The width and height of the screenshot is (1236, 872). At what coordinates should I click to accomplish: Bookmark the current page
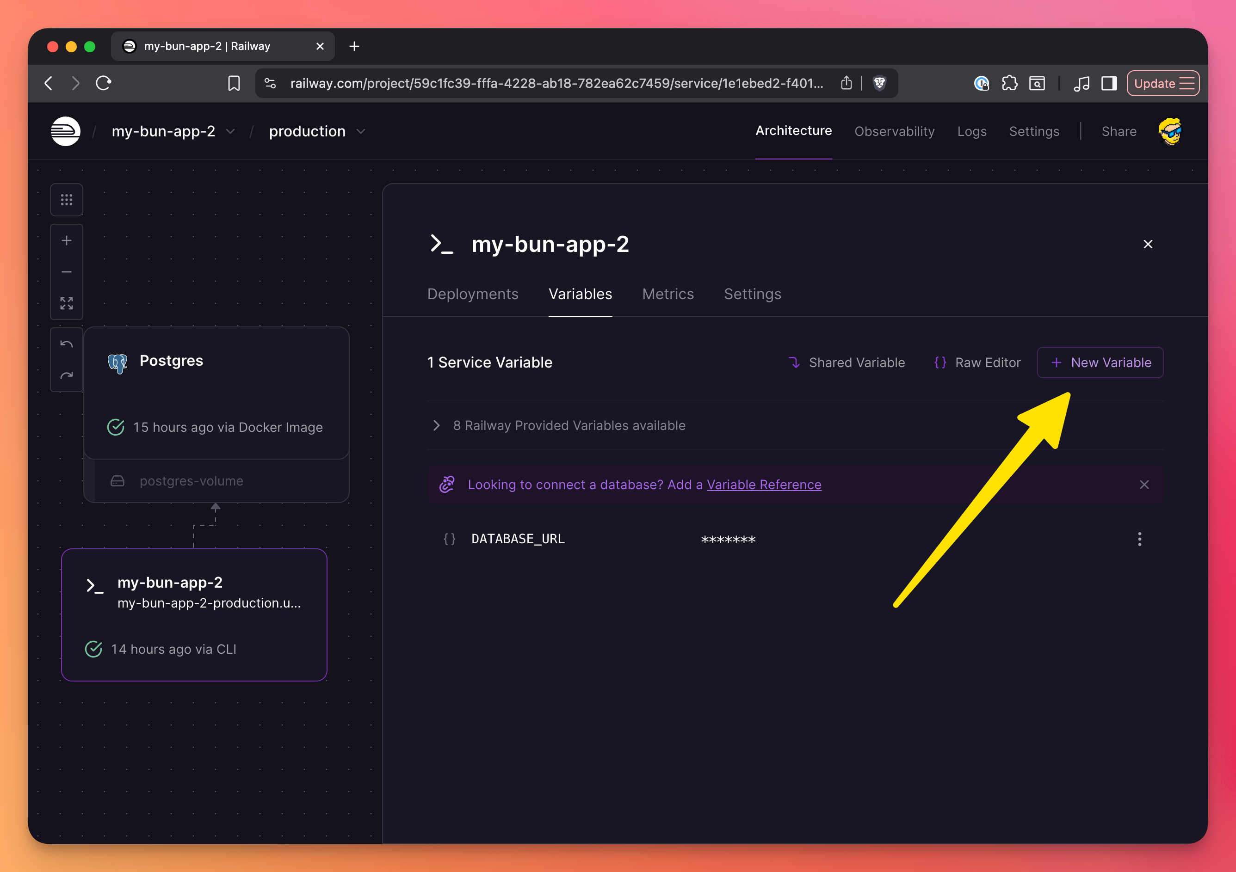(234, 83)
